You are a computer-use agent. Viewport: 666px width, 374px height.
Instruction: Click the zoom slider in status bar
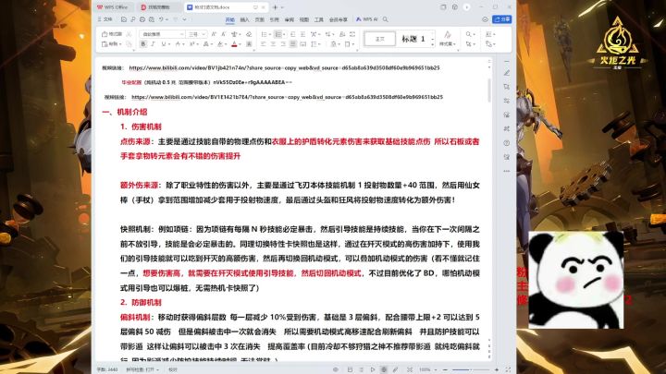point(471,369)
